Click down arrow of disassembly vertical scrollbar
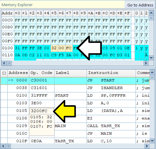156x149 pixels. coord(152,141)
